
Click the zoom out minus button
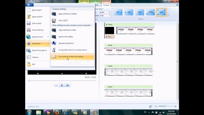[x=156, y=106]
